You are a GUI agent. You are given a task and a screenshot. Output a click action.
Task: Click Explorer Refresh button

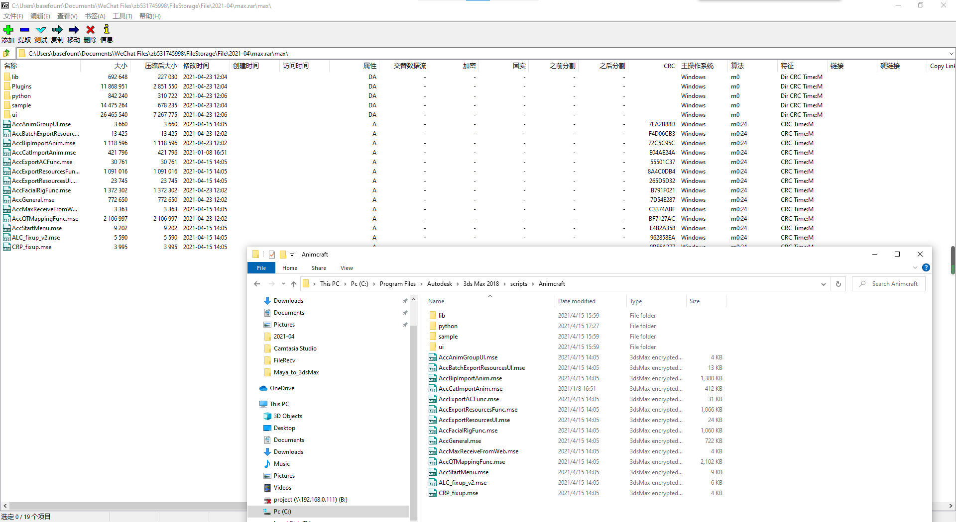tap(838, 284)
